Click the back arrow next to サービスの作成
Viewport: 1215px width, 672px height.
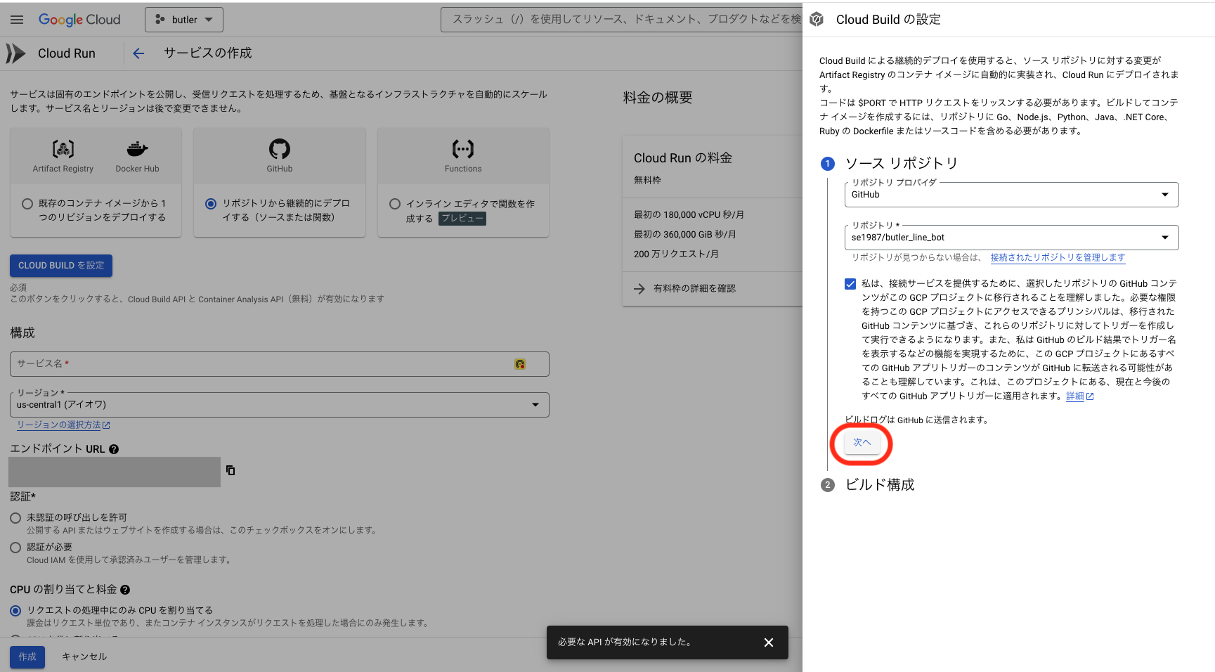click(x=138, y=53)
